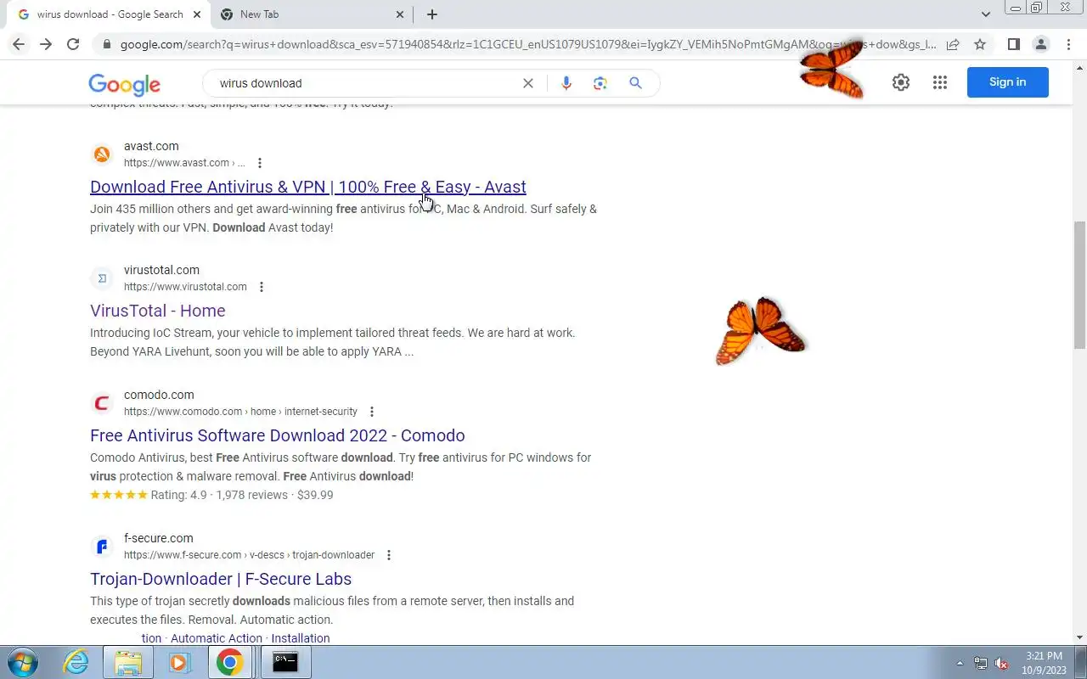1087x679 pixels.
Task: Click the page vertical scrollbar thumb
Action: tap(1079, 284)
